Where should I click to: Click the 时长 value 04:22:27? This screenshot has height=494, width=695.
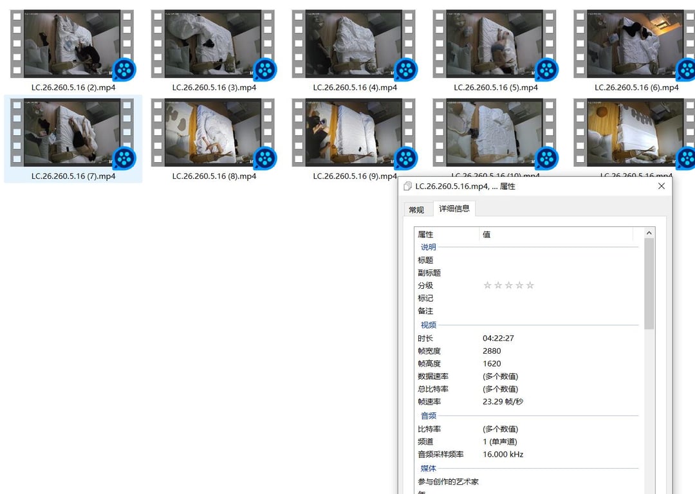[x=498, y=338]
